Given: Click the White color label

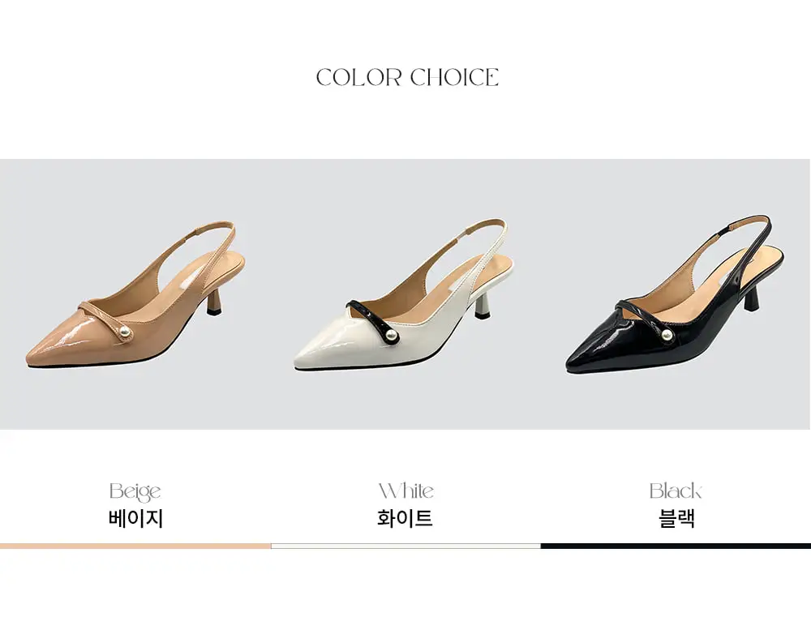Looking at the screenshot, I should (x=406, y=491).
